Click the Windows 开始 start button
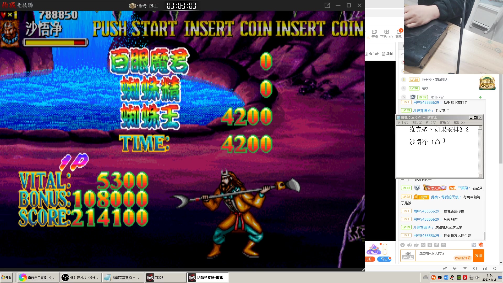 pos(7,277)
